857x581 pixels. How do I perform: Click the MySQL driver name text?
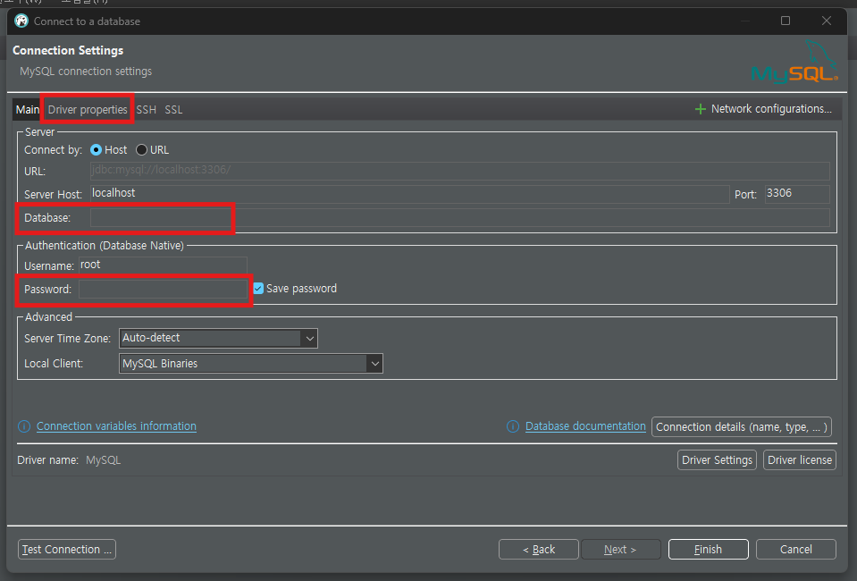(x=103, y=460)
